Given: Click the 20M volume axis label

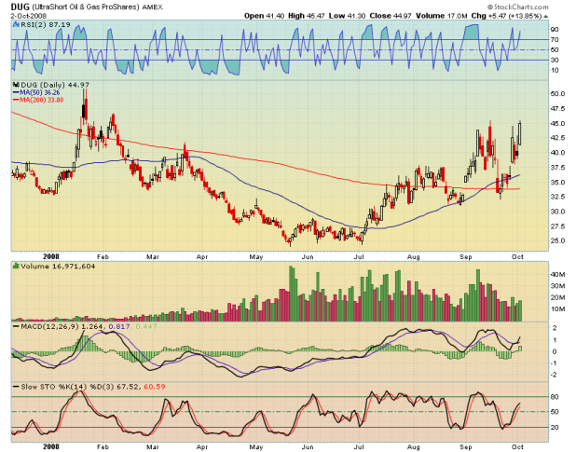Looking at the screenshot, I should (557, 297).
